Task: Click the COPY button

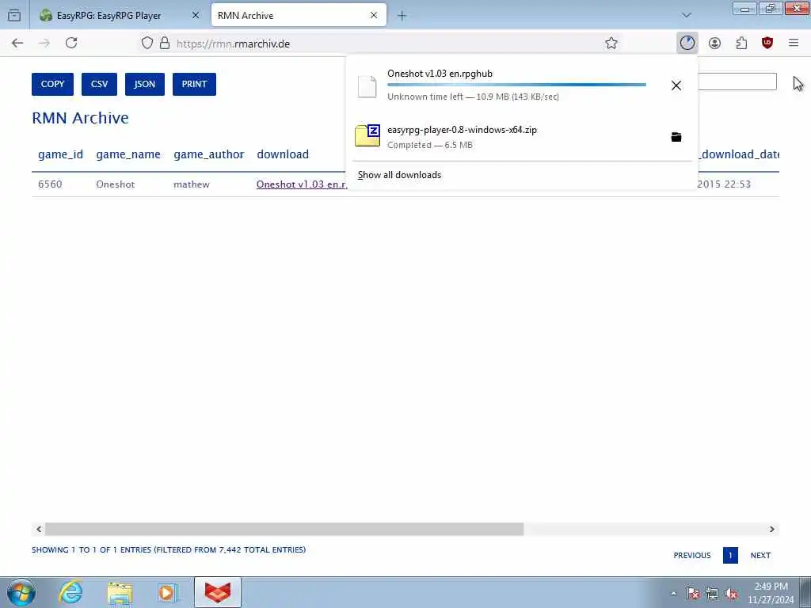Action: tap(52, 84)
